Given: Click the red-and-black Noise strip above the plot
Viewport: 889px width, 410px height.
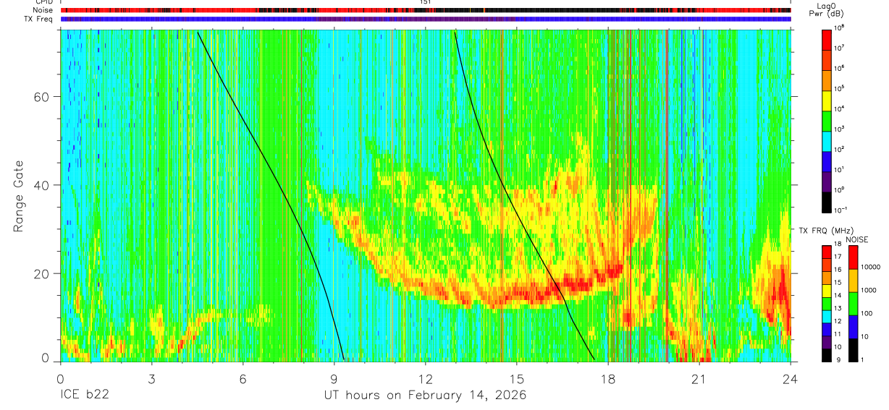Looking at the screenshot, I should 426,10.
